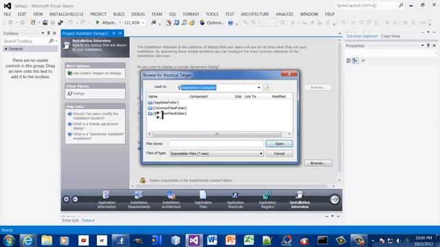
Task: Click the left arrow of dialog scrollbar
Action: coord(149,134)
